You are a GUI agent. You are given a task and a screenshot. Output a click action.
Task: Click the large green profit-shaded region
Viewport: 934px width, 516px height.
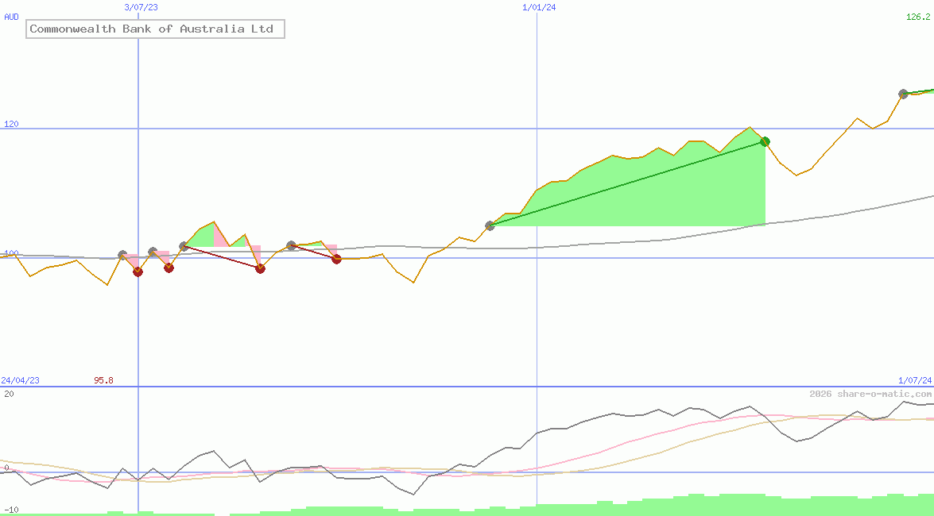pyautogui.click(x=636, y=191)
